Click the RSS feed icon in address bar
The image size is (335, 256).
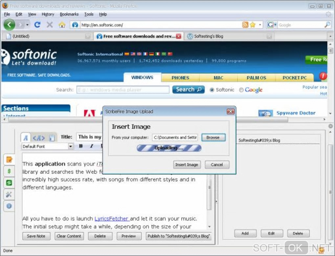(245, 25)
